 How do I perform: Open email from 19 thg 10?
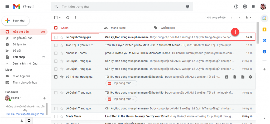click(x=153, y=69)
